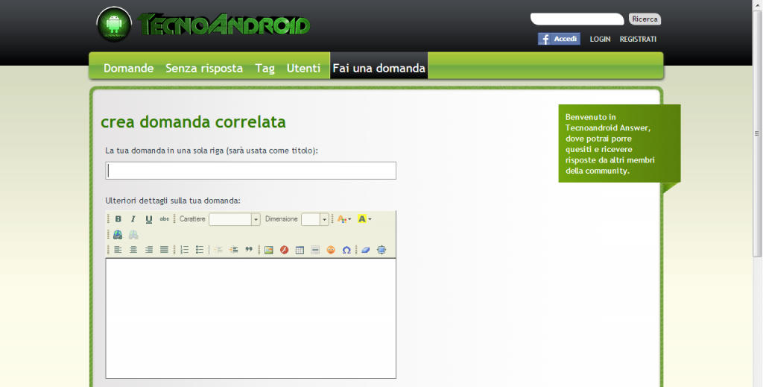Insert a smiley emoticon
This screenshot has height=387, width=763.
coord(331,250)
